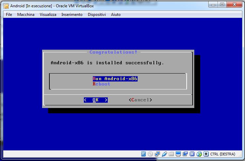The height and width of the screenshot is (161, 245).
Task: Open the Macchina menu
Action: [26, 15]
